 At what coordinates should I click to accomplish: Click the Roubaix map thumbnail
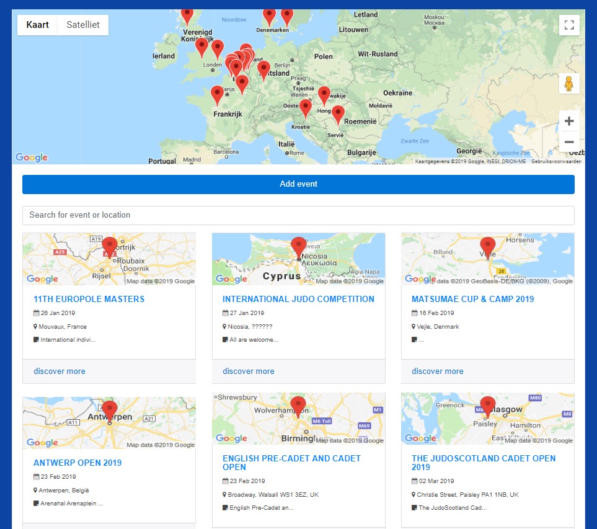(109, 259)
